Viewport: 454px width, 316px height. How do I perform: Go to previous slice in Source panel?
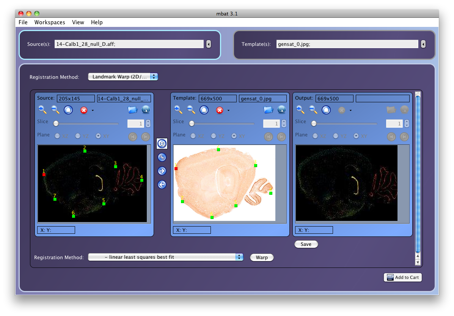[133, 136]
